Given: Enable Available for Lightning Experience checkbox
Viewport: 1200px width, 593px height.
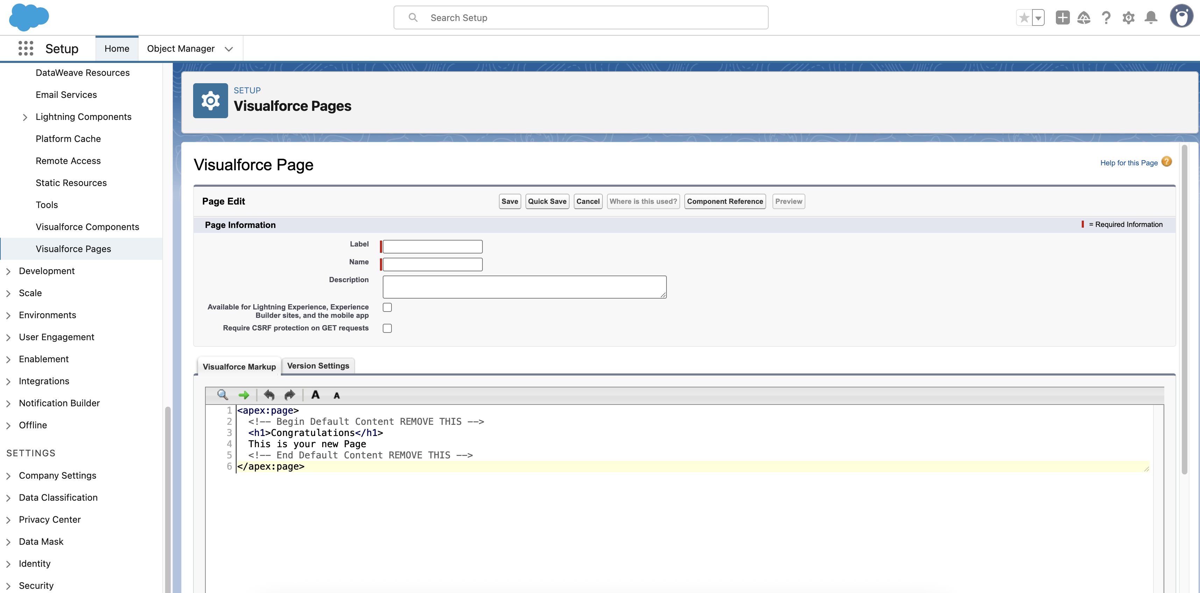Looking at the screenshot, I should point(387,307).
